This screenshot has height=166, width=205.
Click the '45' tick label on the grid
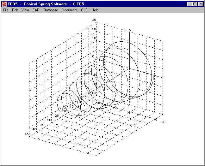coord(27,134)
